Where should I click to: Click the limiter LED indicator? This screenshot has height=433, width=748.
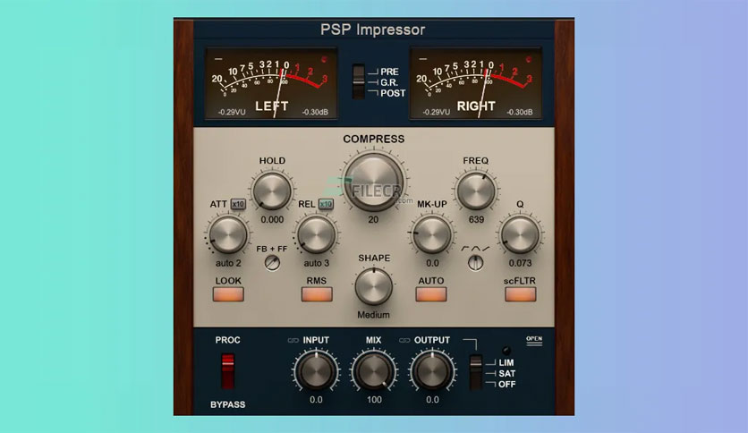click(506, 351)
